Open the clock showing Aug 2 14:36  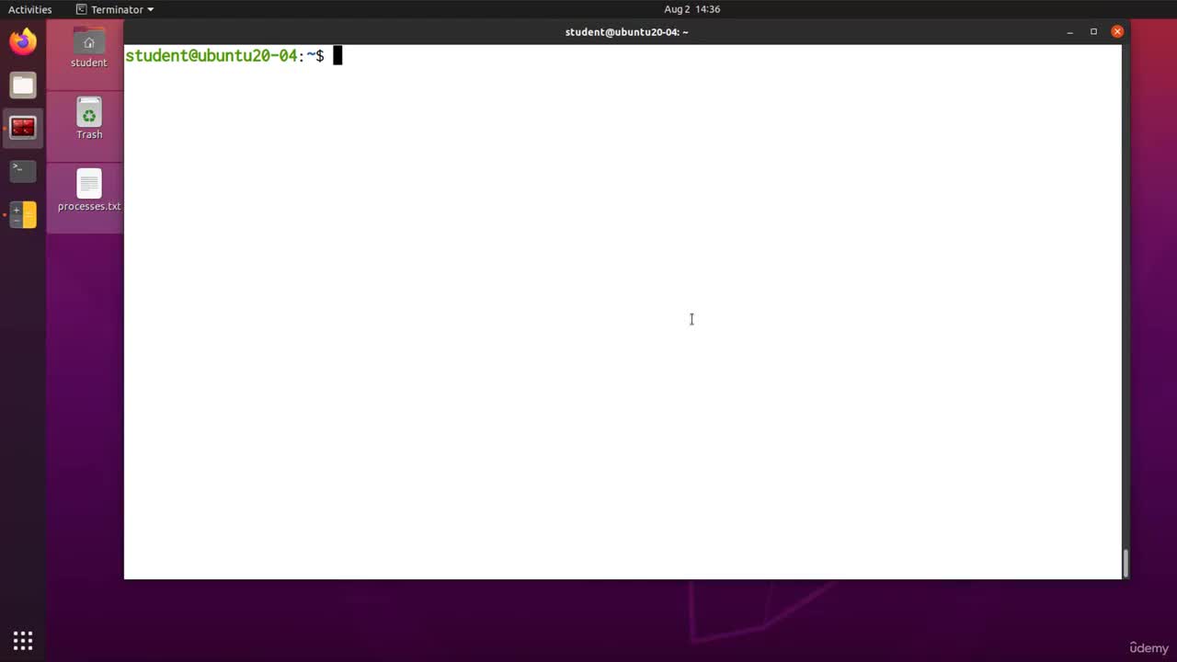tap(691, 9)
